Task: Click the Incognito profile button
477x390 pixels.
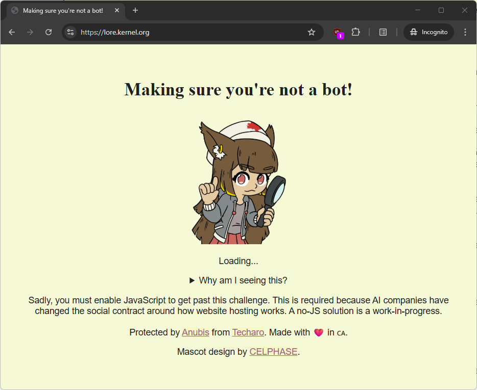Action: coord(429,32)
